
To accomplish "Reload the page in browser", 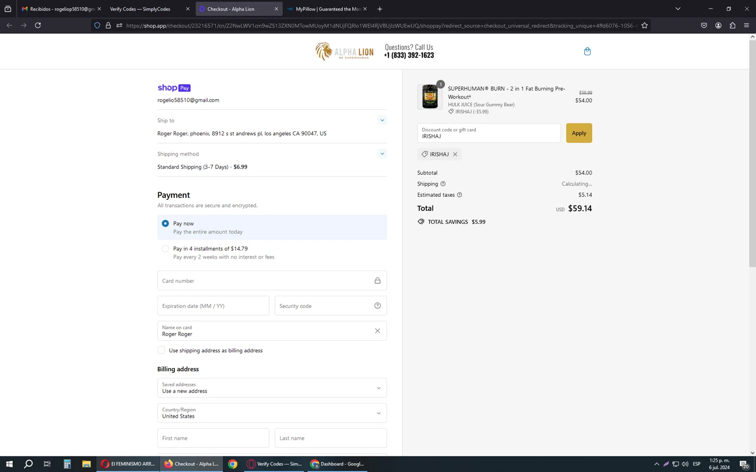I will [x=38, y=25].
